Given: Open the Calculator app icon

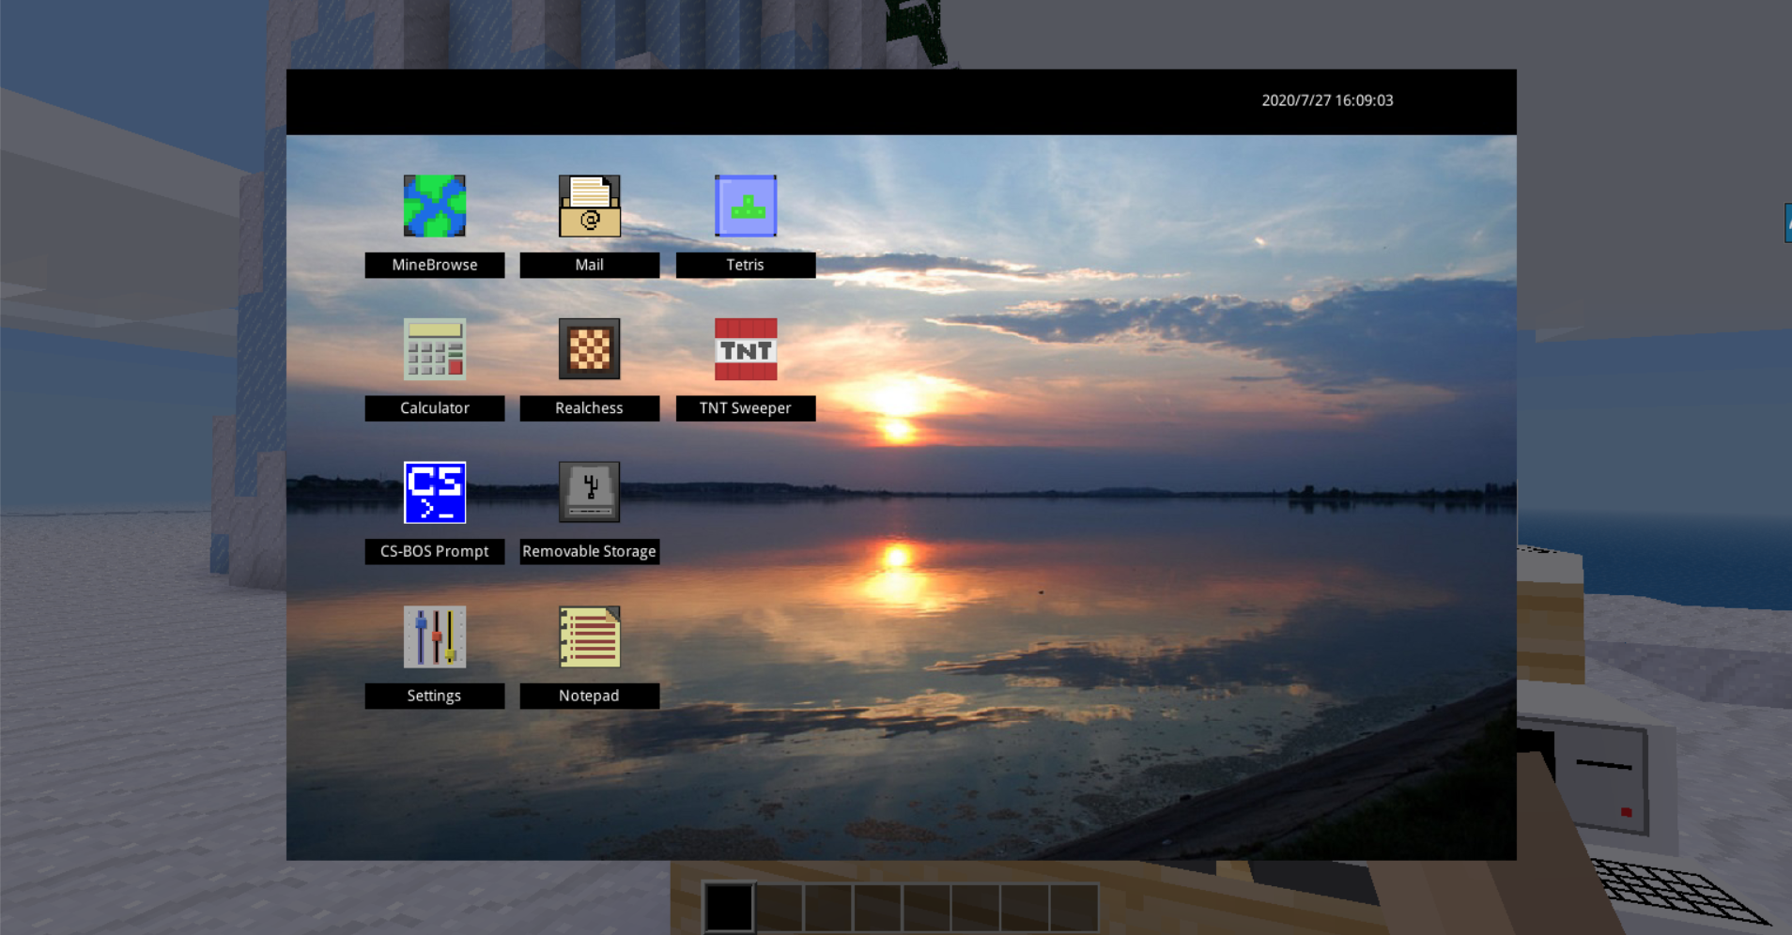Looking at the screenshot, I should pyautogui.click(x=434, y=349).
